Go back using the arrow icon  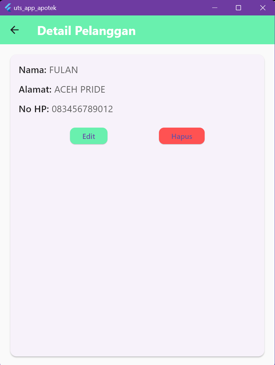(x=14, y=30)
